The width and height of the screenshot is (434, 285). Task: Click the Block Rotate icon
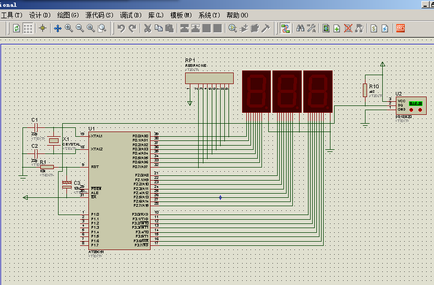tap(207, 28)
